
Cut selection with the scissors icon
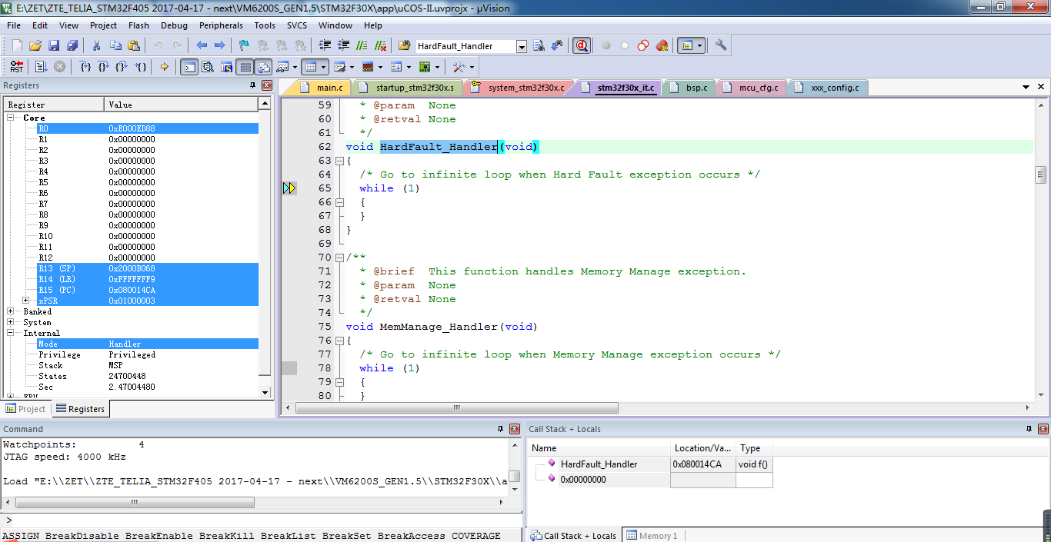[x=96, y=45]
